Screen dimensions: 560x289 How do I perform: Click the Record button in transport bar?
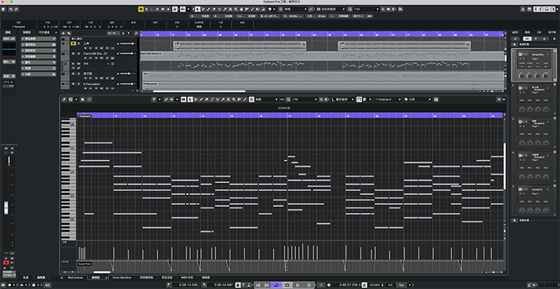pyautogui.click(x=309, y=285)
